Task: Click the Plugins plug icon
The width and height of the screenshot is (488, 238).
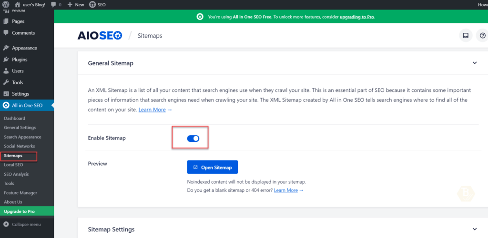Action: [x=6, y=59]
